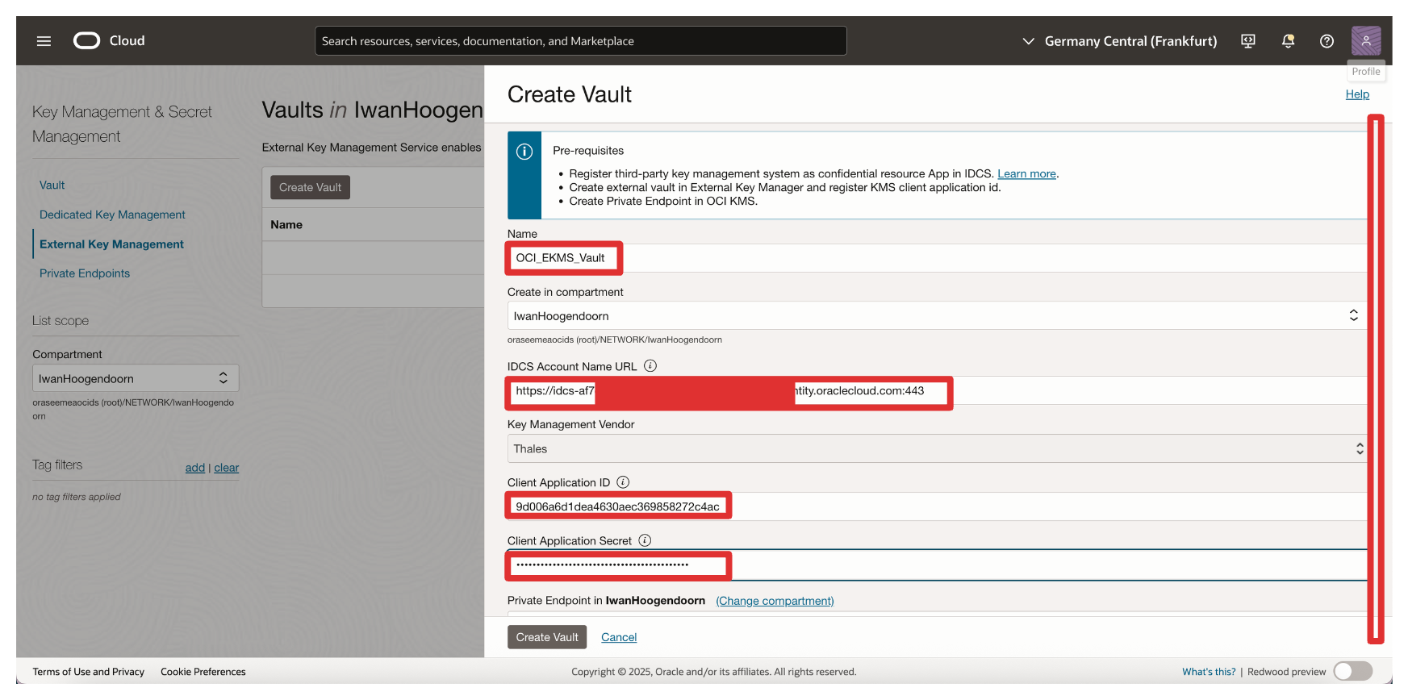Select Private Endpoints in sidebar

[x=85, y=273]
